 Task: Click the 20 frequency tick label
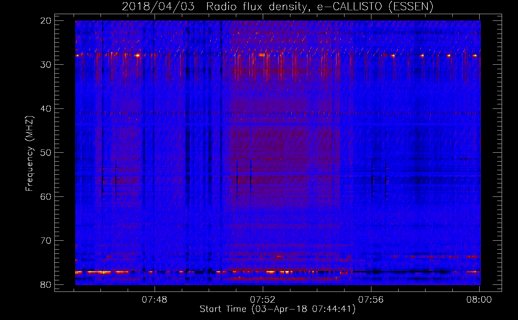click(46, 21)
